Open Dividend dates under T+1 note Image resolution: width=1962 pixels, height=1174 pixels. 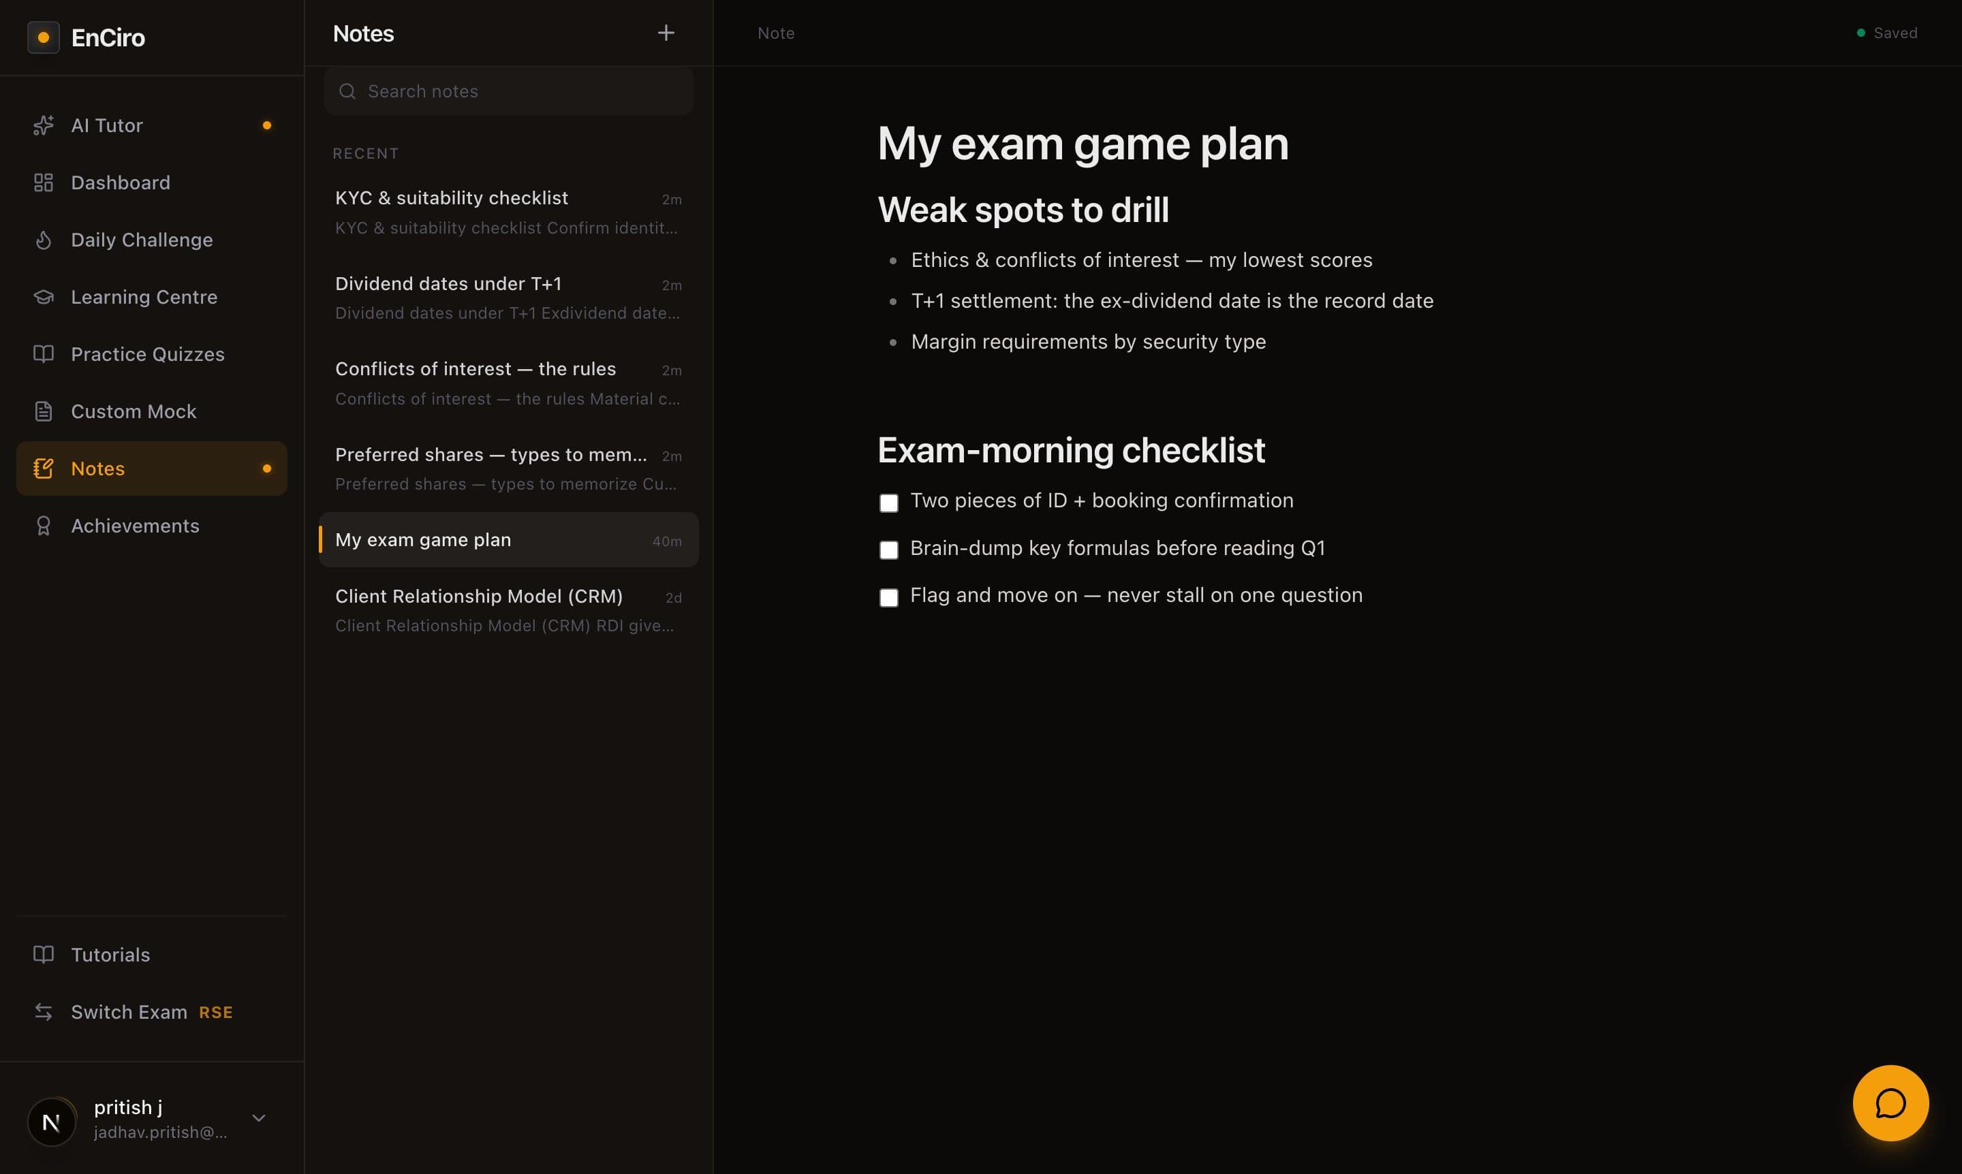click(x=508, y=298)
